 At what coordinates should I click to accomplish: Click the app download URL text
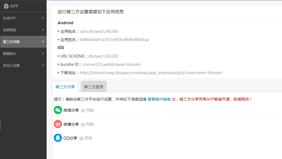point(151,73)
